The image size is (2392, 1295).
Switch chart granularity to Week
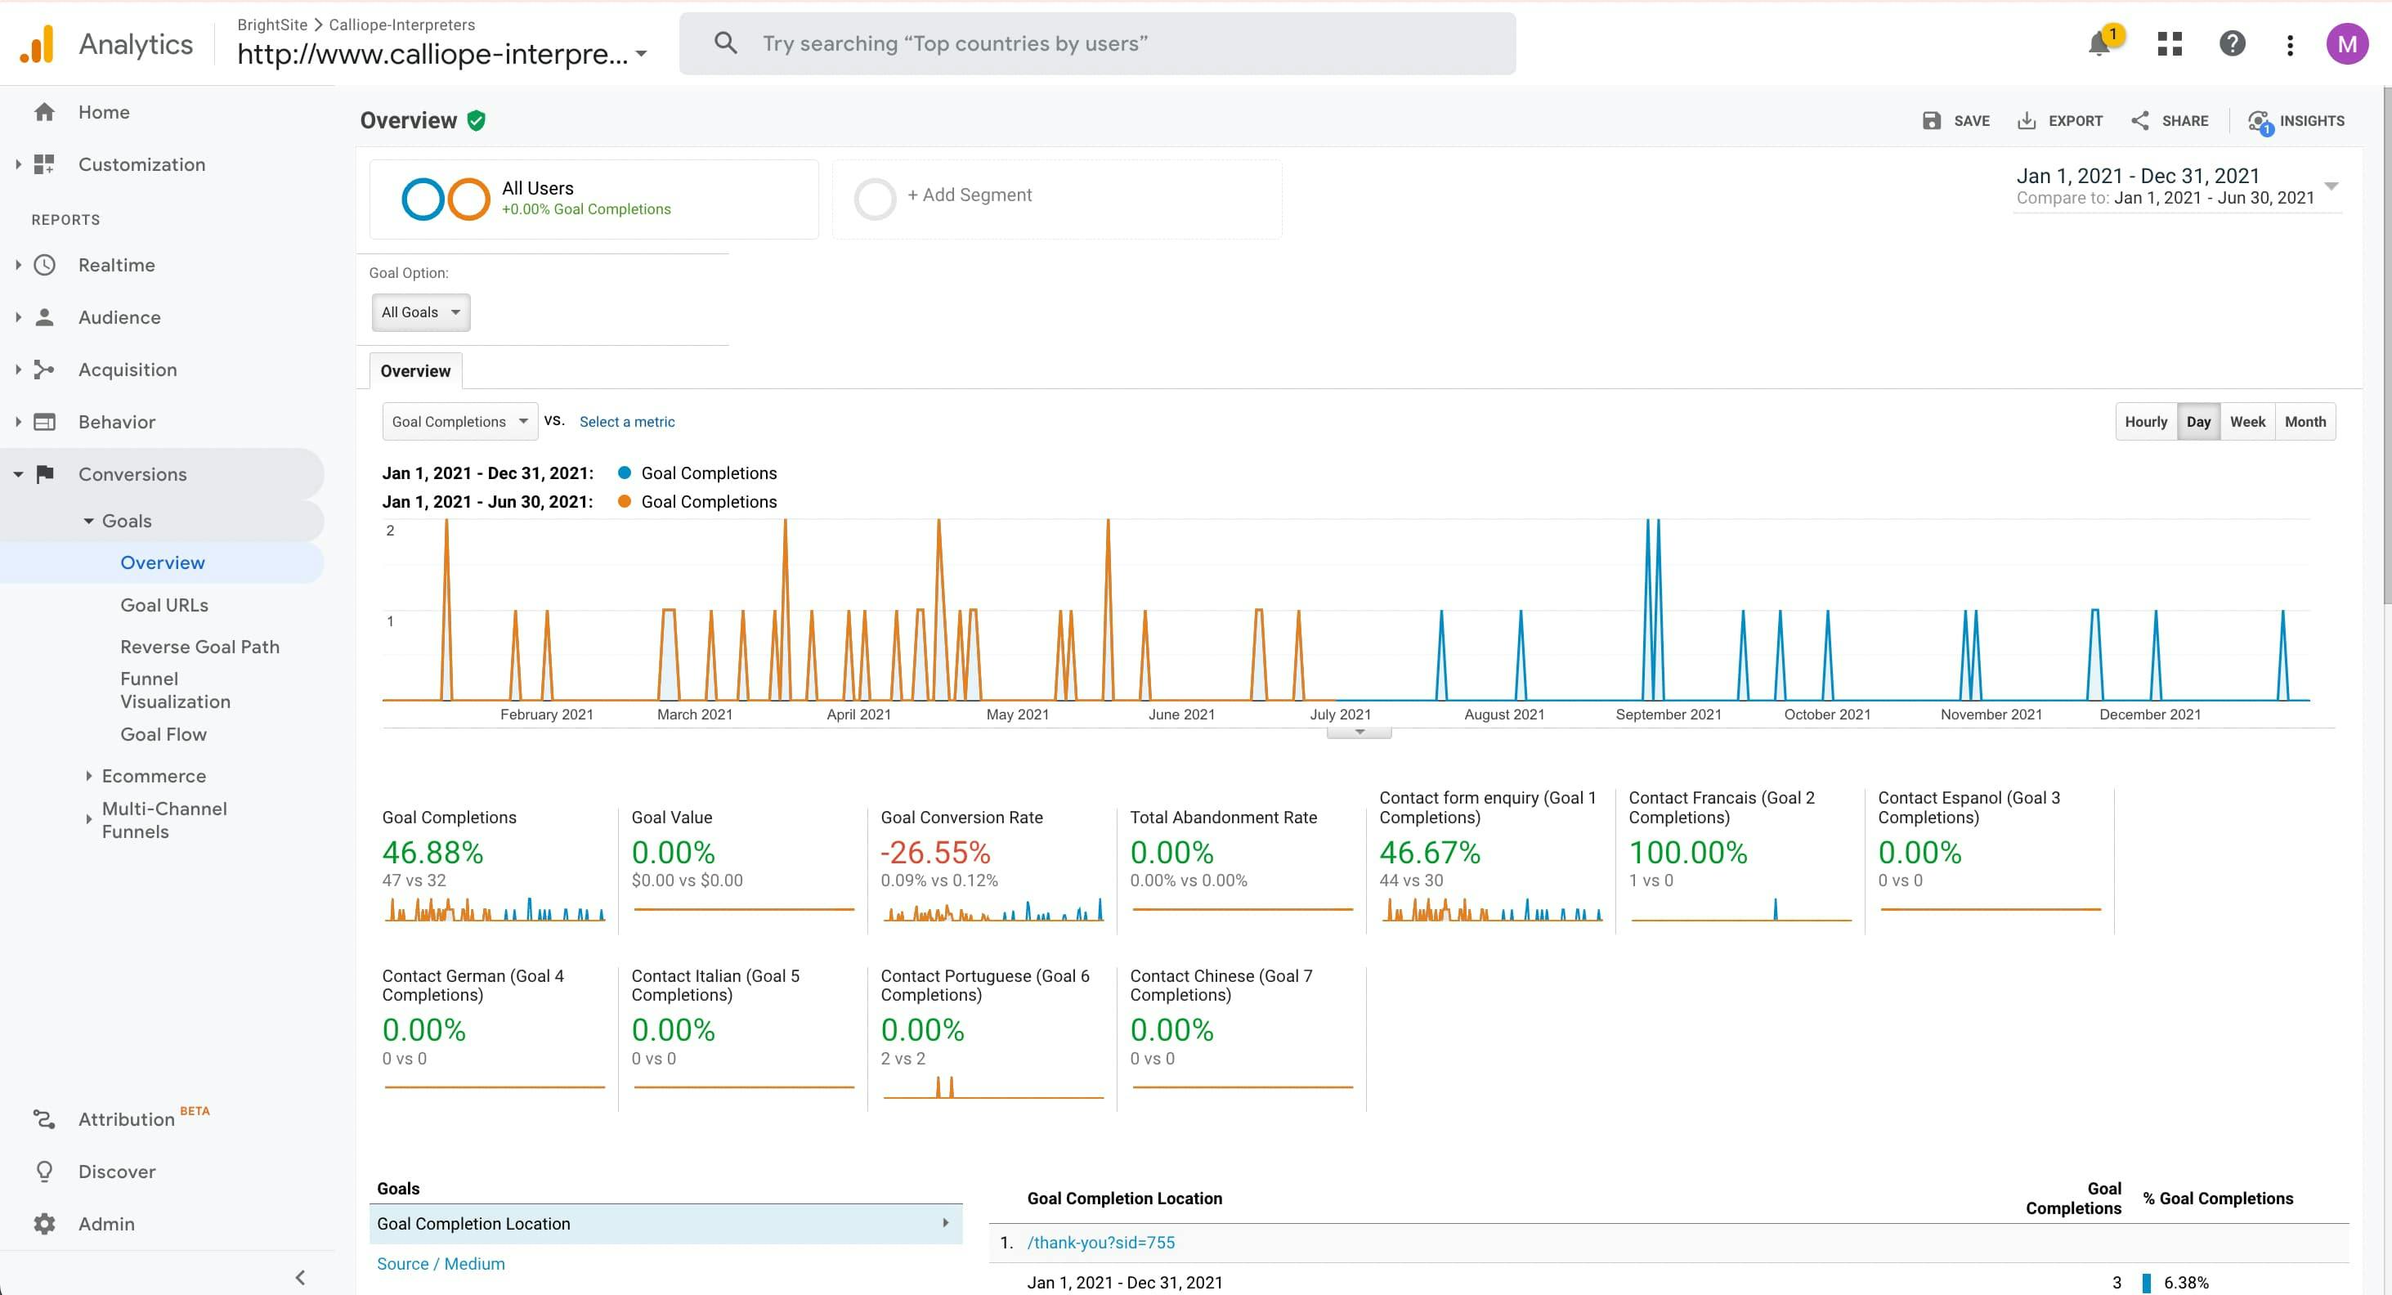tap(2247, 422)
